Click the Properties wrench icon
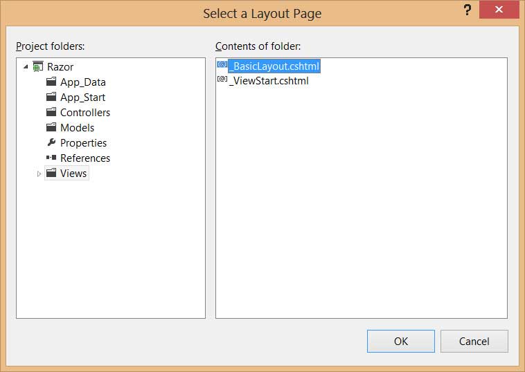The image size is (525, 372). [x=51, y=142]
